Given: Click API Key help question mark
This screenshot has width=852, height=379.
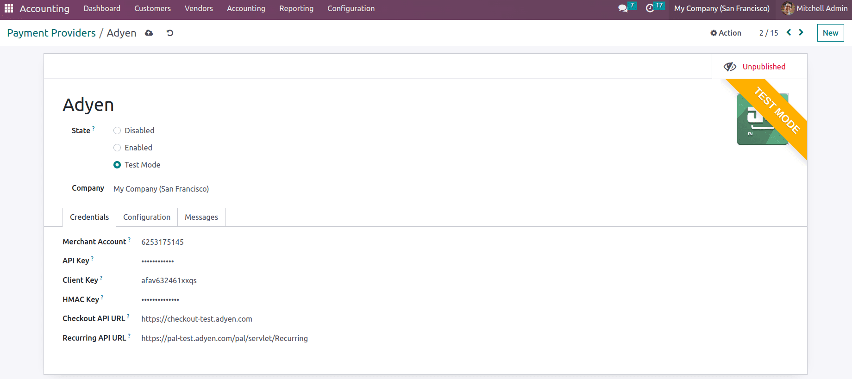Looking at the screenshot, I should pos(92,258).
